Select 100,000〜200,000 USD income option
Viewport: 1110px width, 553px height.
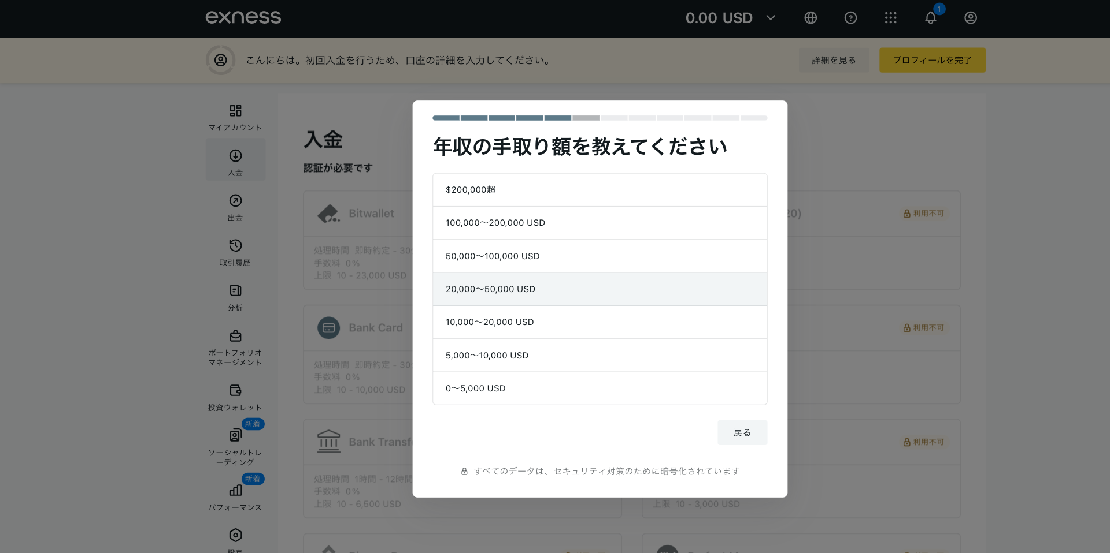click(600, 223)
